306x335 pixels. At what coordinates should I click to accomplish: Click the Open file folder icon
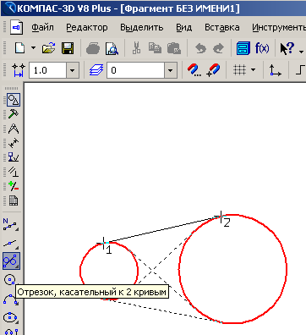click(x=48, y=48)
